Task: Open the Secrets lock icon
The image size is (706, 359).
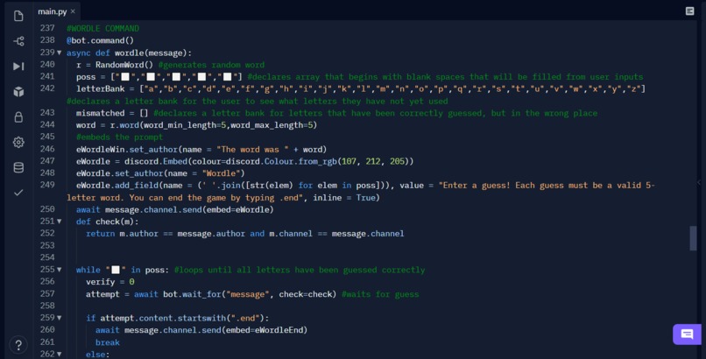Action: point(18,117)
